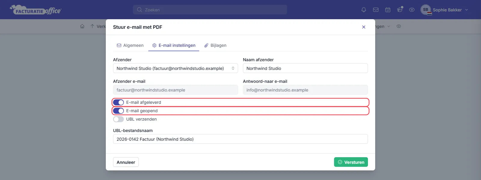Click the 'Stuur e-mail met PDF' dialog title

(x=138, y=27)
